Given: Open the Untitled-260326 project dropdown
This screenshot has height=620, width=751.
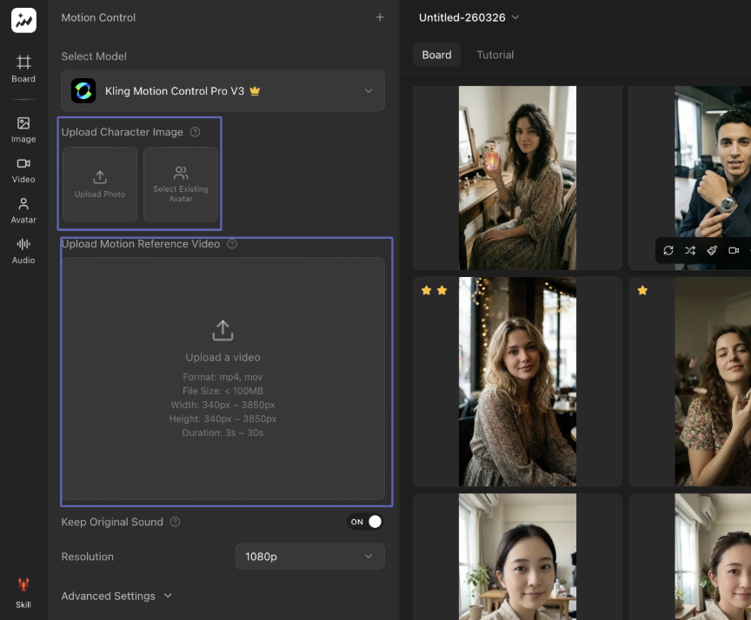Looking at the screenshot, I should click(x=469, y=17).
